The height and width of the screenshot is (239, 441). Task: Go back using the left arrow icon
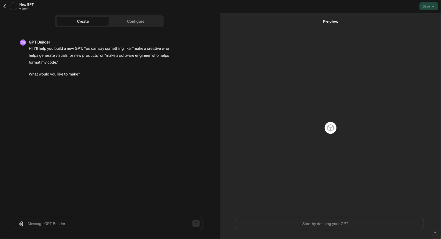tap(5, 6)
